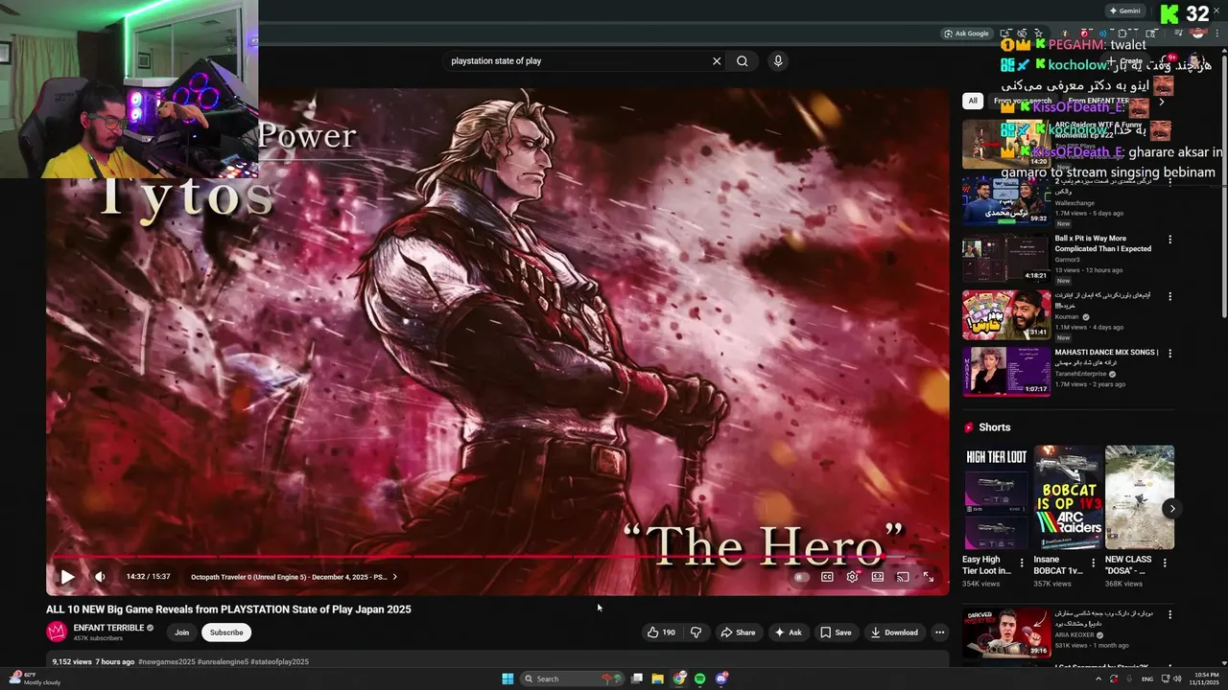This screenshot has height=690, width=1228.
Task: Click the #unrealengine5 hashtag
Action: (x=223, y=662)
